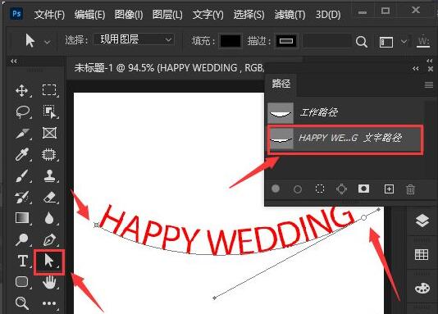Image resolution: width=438 pixels, height=314 pixels.
Task: Select the Path Selection tool in toolbox
Action: 49,262
